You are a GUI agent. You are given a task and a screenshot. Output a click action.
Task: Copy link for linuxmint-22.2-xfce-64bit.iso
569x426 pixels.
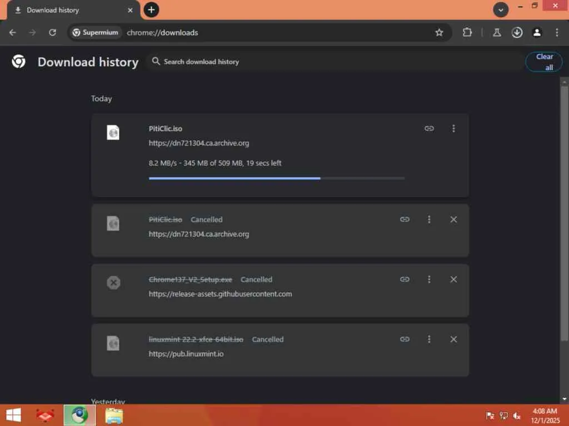(x=405, y=339)
